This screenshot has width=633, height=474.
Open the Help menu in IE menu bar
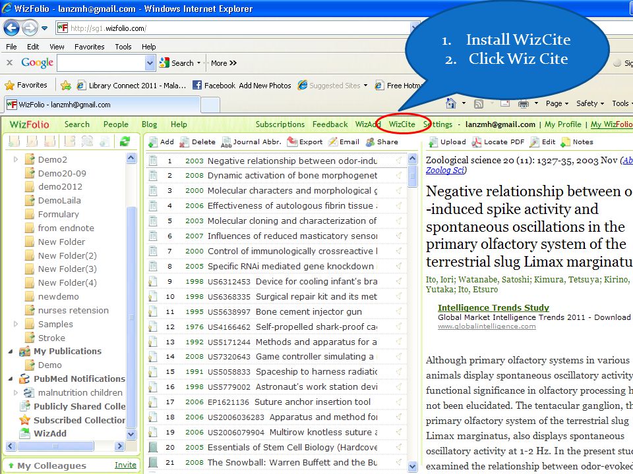148,47
